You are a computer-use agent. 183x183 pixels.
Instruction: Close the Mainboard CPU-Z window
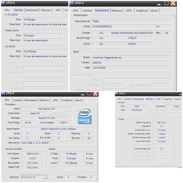173,3
